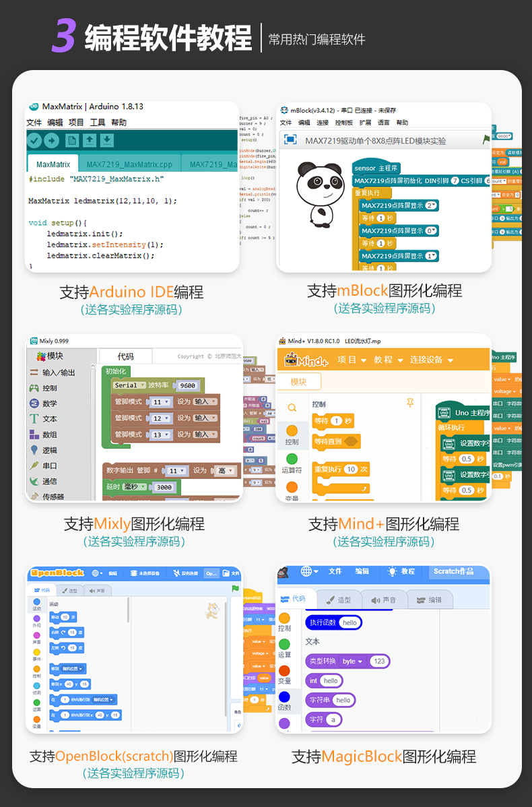The width and height of the screenshot is (532, 807).
Task: Click the Mind+ search magnifier icon
Action: (x=292, y=408)
